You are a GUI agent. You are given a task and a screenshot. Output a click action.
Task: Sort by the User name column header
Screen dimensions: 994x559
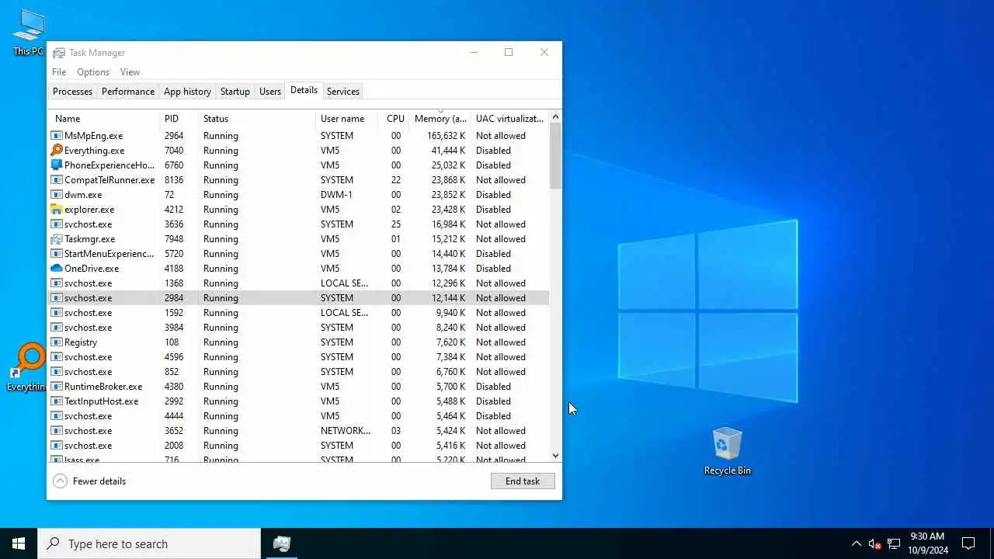coord(347,119)
